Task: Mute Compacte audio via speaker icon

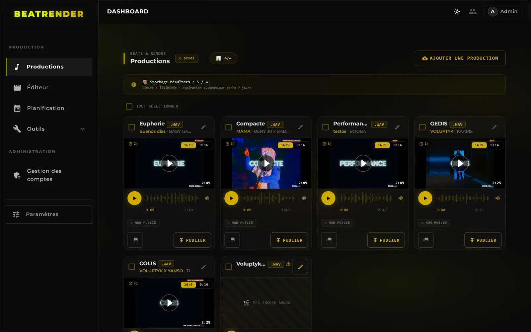Action: pos(304,198)
